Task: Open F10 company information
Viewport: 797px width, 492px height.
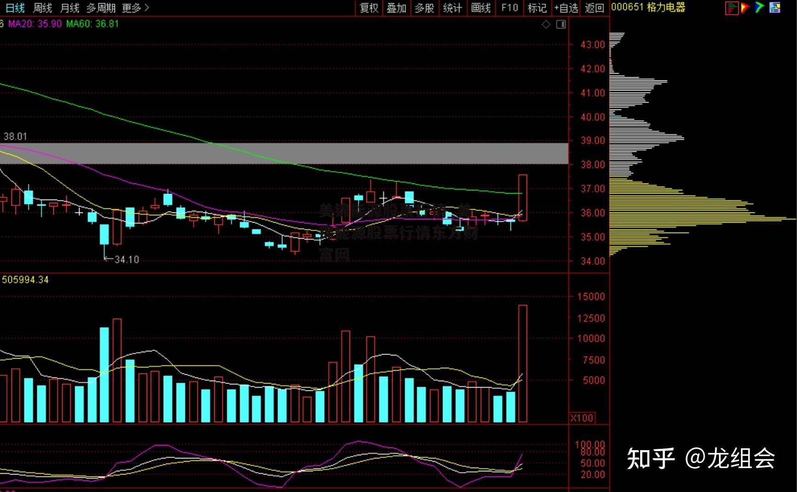Action: [x=510, y=8]
